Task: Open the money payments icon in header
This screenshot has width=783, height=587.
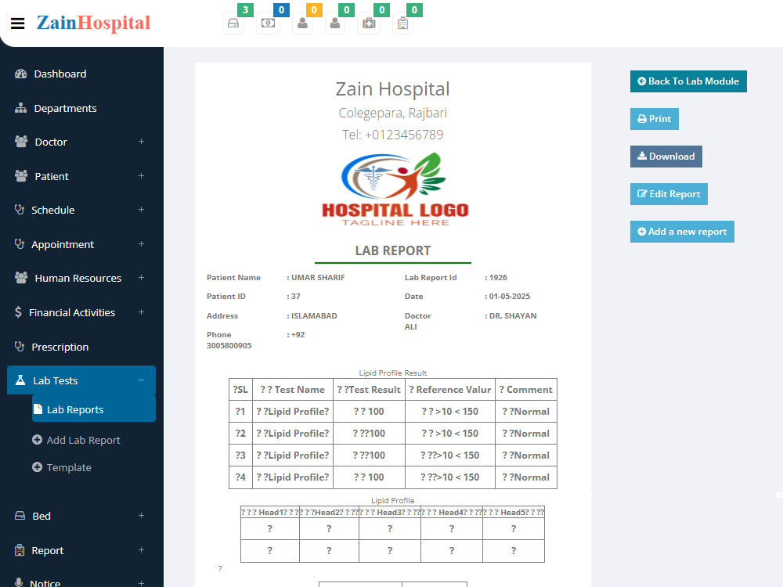Action: click(x=268, y=23)
